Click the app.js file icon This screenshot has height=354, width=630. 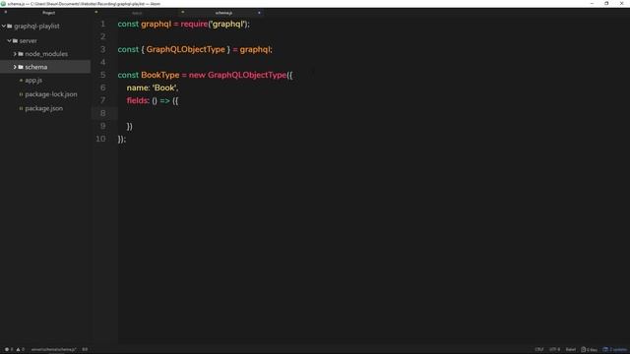21,81
